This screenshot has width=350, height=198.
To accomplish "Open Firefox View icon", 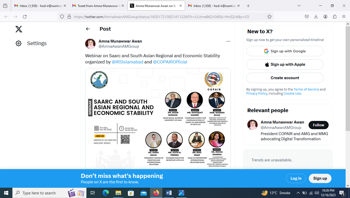I will click(5, 6).
